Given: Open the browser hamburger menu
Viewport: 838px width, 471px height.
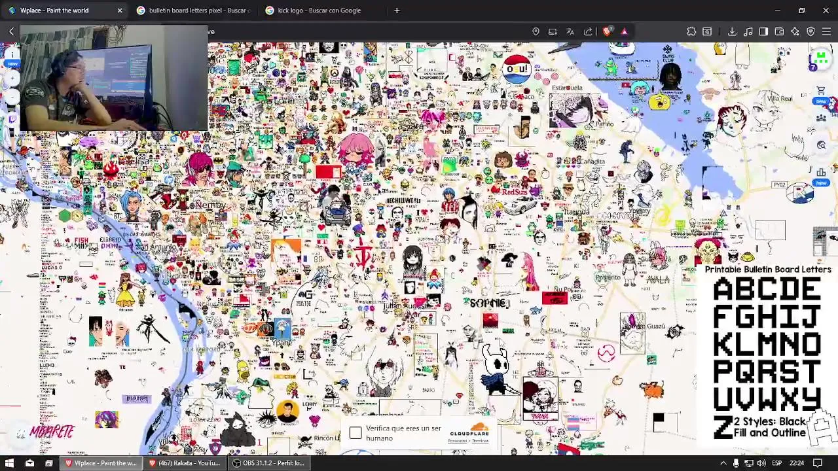Looking at the screenshot, I should pyautogui.click(x=826, y=31).
